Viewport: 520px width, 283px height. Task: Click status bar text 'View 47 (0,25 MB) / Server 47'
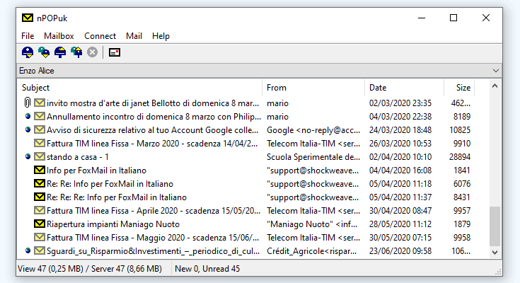[x=90, y=268]
